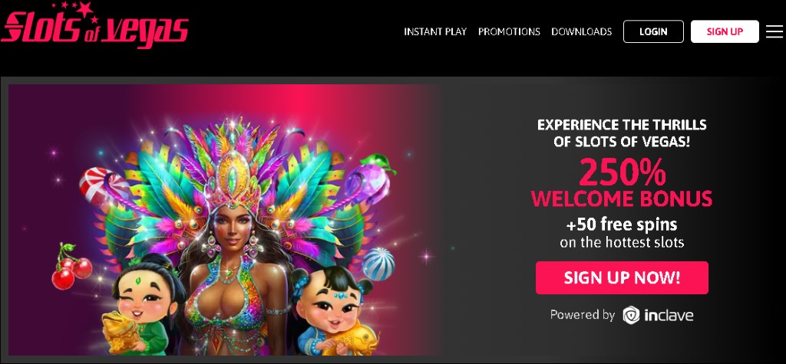This screenshot has width=786, height=364.
Task: Click the purple plum graphic
Action: pos(370,180)
